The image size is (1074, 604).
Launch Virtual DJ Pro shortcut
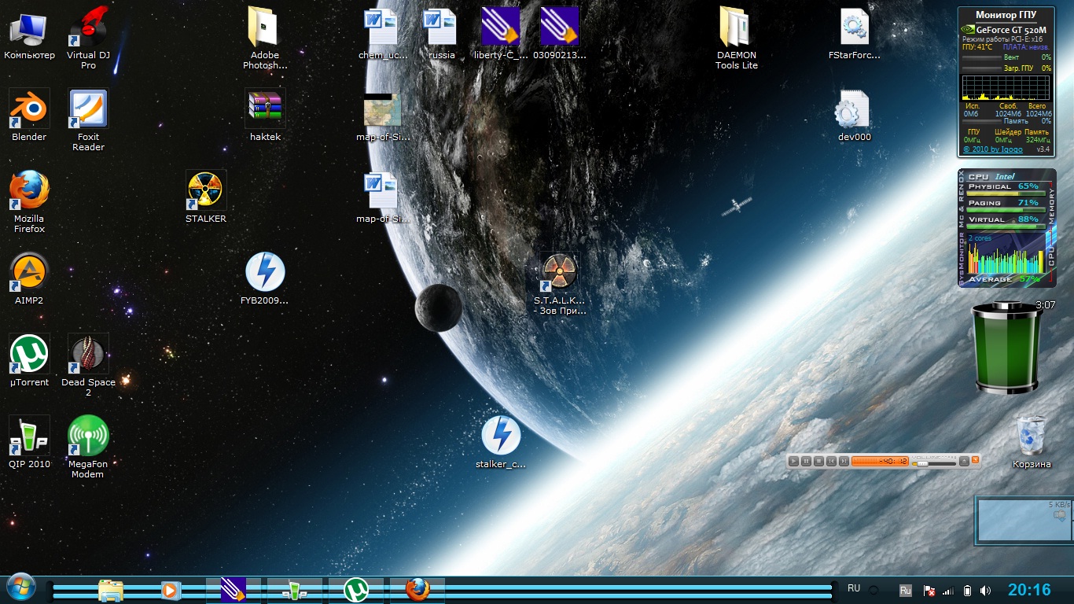click(x=88, y=28)
